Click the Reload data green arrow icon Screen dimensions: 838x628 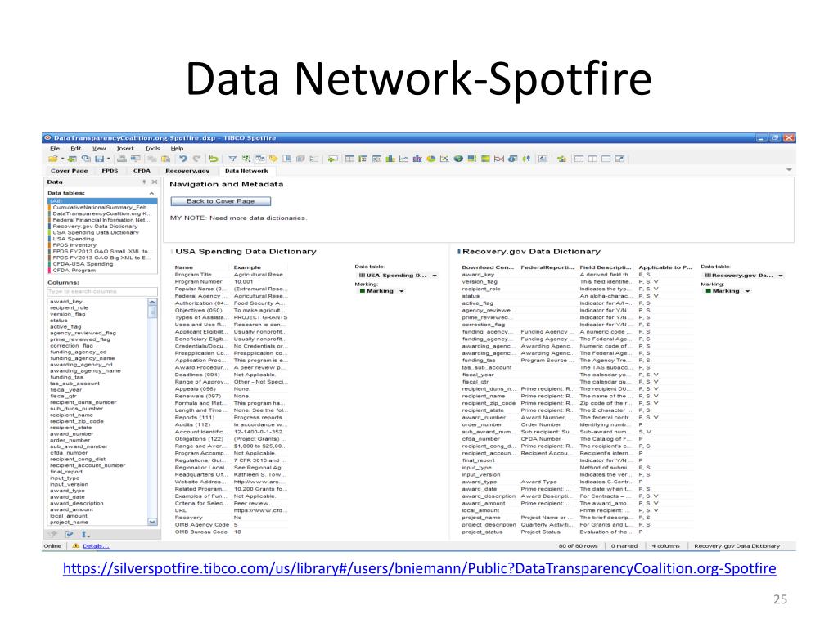pos(214,159)
